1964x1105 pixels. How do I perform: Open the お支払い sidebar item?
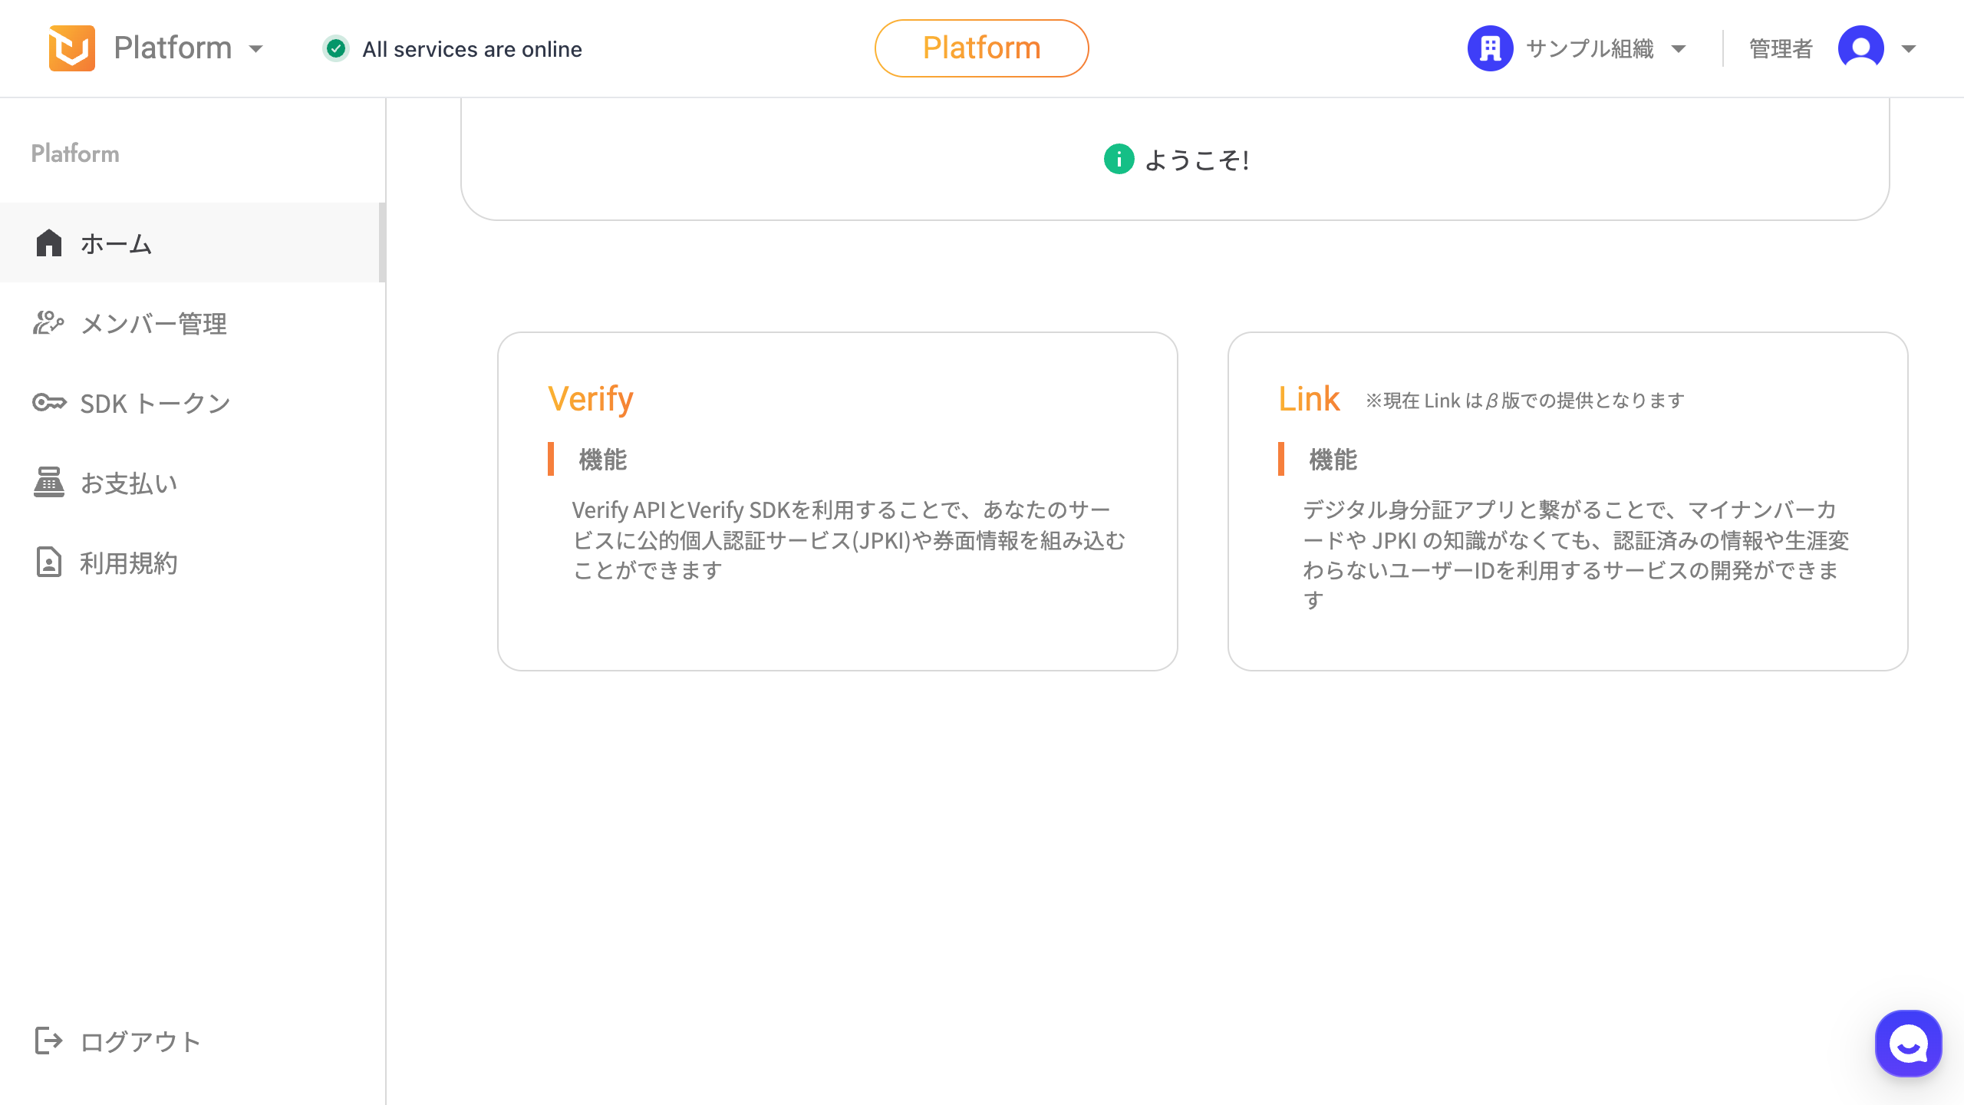129,483
